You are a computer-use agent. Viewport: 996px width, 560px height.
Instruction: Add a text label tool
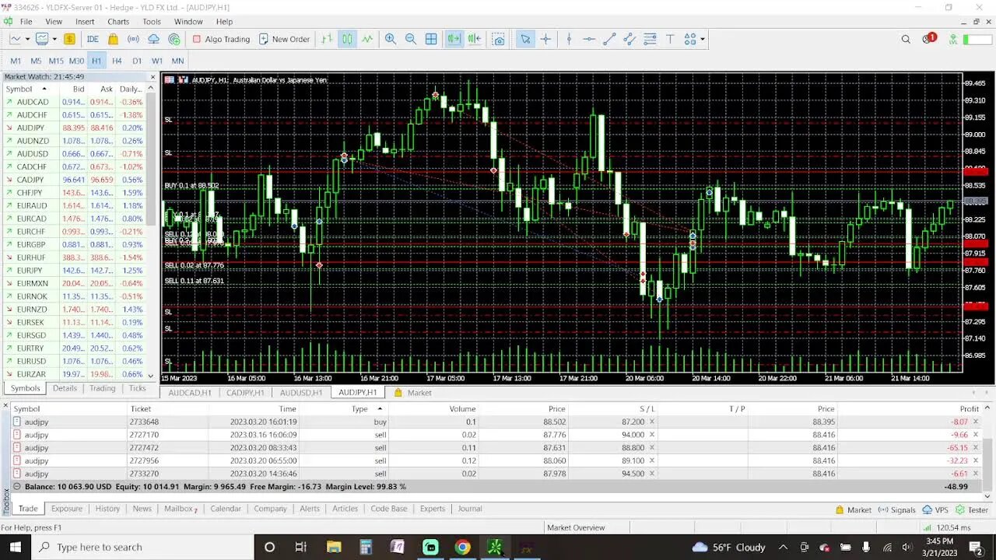(670, 39)
